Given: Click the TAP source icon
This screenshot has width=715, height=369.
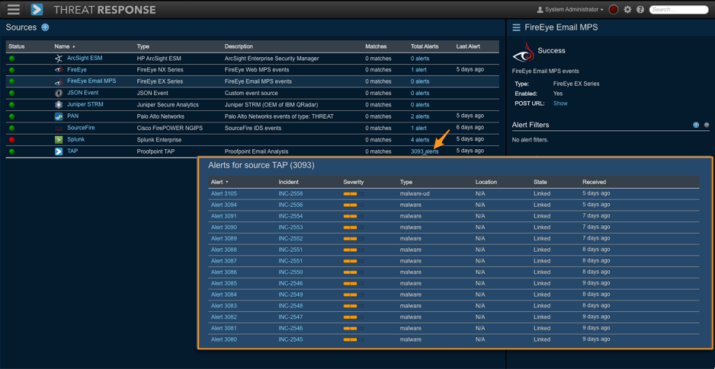Looking at the screenshot, I should (59, 151).
